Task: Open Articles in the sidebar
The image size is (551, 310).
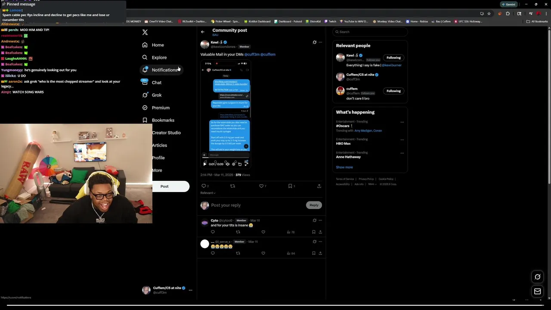Action: click(159, 145)
